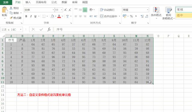Open text orientation options

(91, 10)
